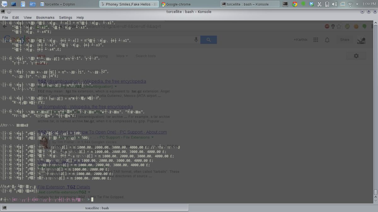
Task: Switch to Phoney Smiles,Fake Hellos taskbar entry
Action: coord(129,4)
